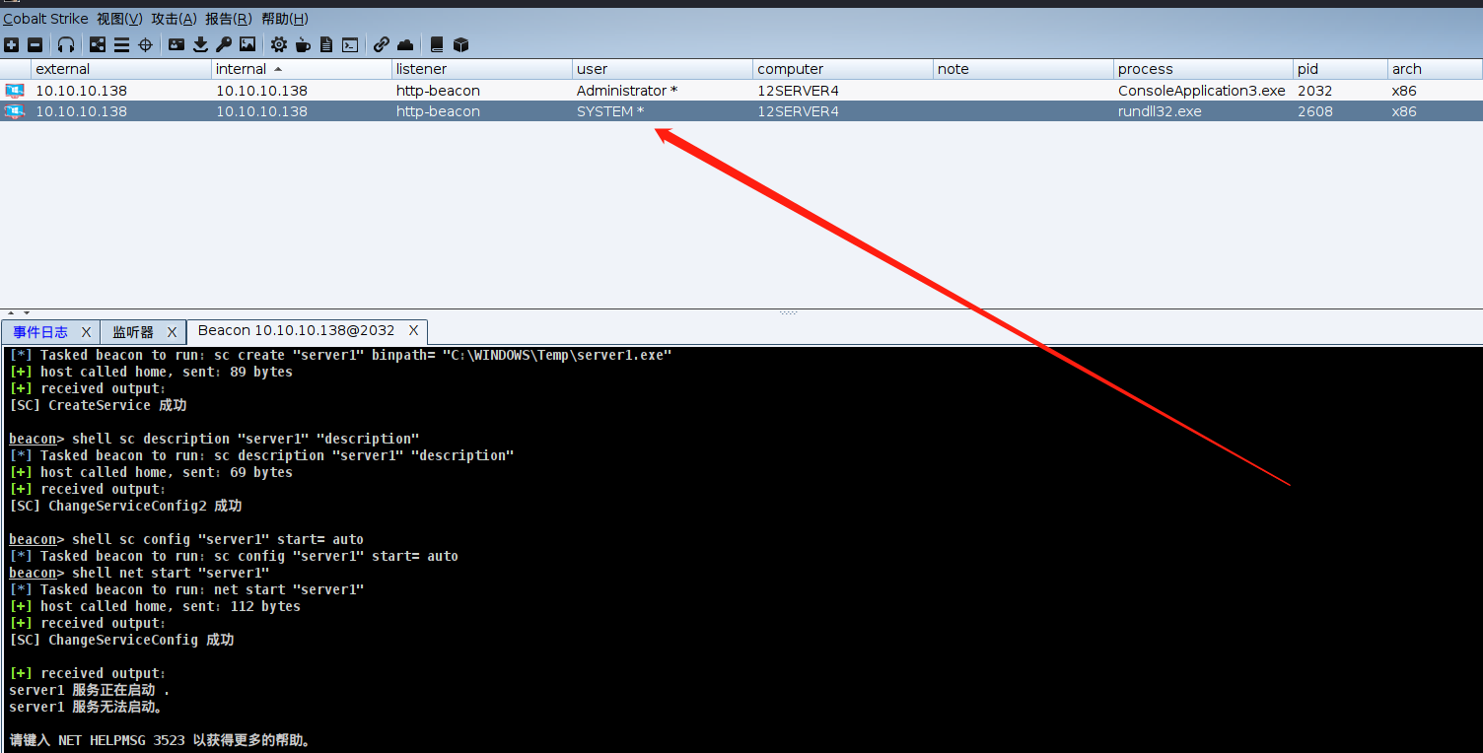The height and width of the screenshot is (753, 1483).
Task: Close the Beacon 10.10.10.138@2032 tab
Action: click(414, 330)
